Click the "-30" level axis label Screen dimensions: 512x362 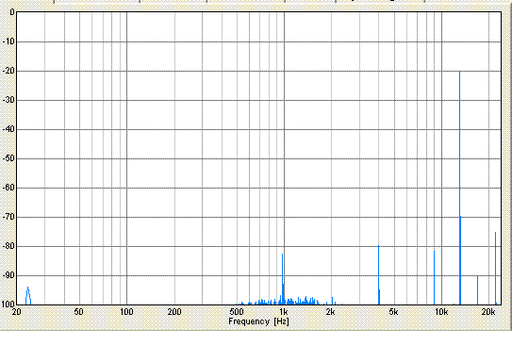tap(8, 100)
